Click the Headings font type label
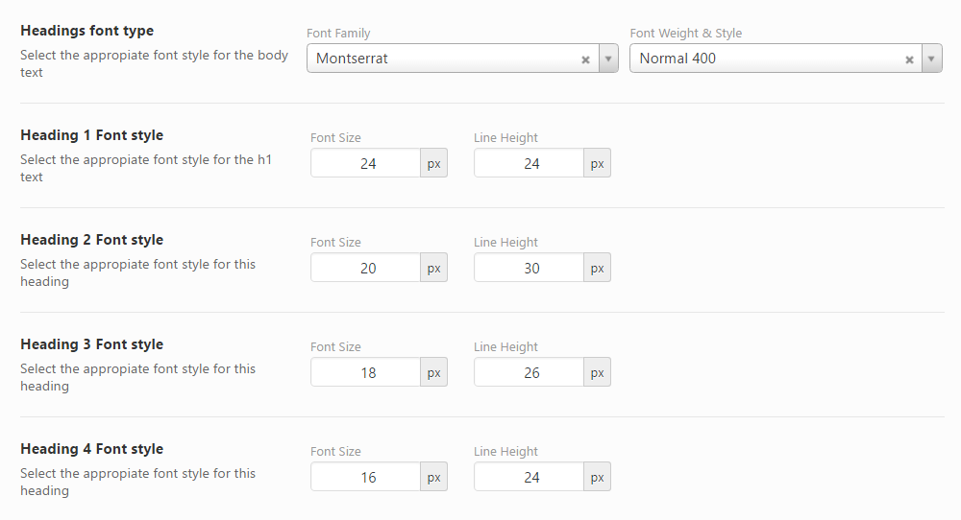This screenshot has width=961, height=520. 86,31
